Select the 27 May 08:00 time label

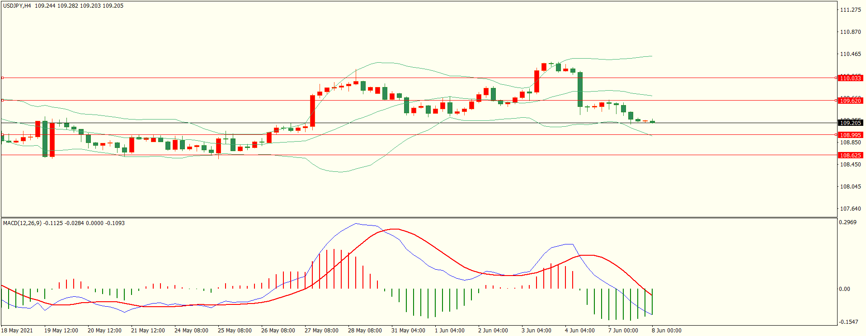(x=321, y=330)
